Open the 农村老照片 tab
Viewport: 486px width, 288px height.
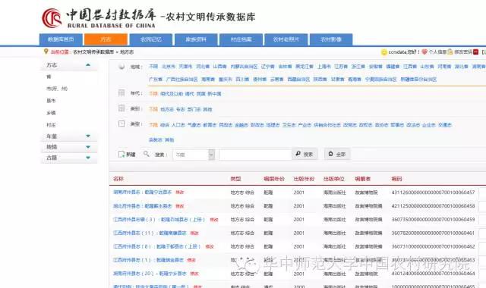point(286,39)
